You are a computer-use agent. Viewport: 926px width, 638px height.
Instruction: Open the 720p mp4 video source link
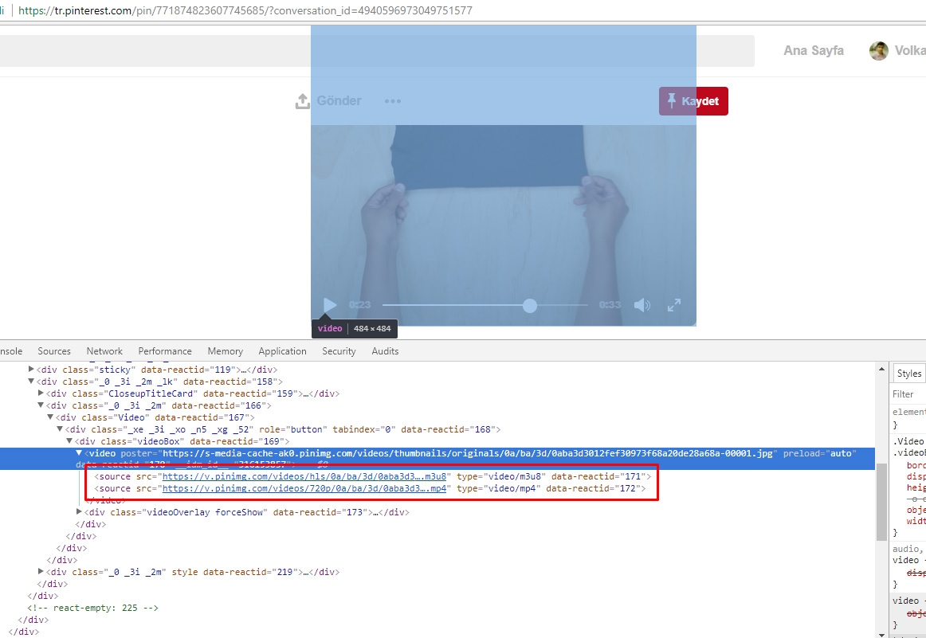tap(304, 489)
